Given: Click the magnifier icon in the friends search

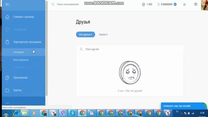Looking at the screenshot, I should coord(81,49).
